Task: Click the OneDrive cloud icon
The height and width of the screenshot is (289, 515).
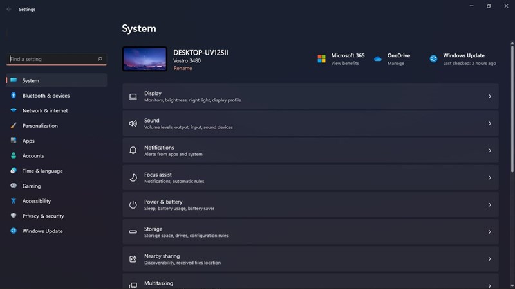Action: tap(378, 59)
